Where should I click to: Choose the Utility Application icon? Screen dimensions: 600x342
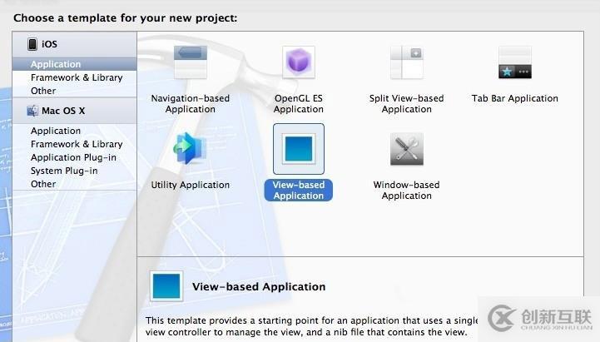(191, 149)
